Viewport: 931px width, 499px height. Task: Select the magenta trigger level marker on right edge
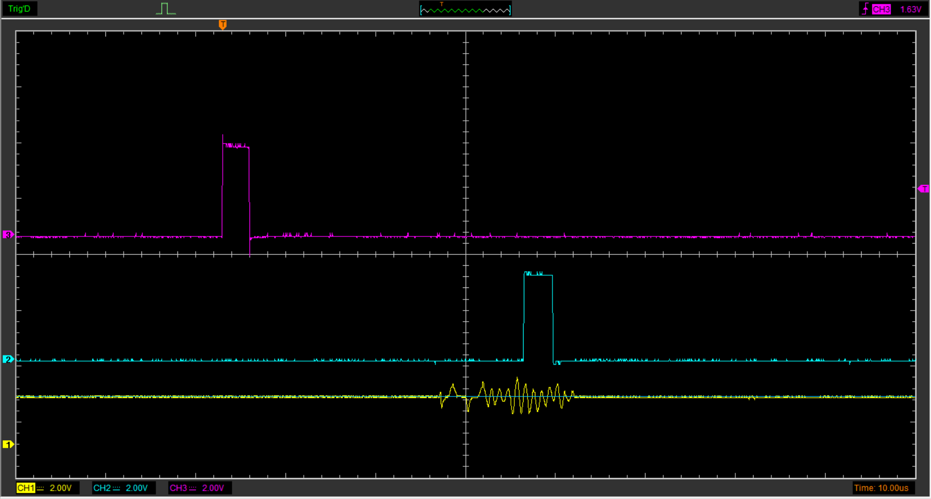click(923, 189)
